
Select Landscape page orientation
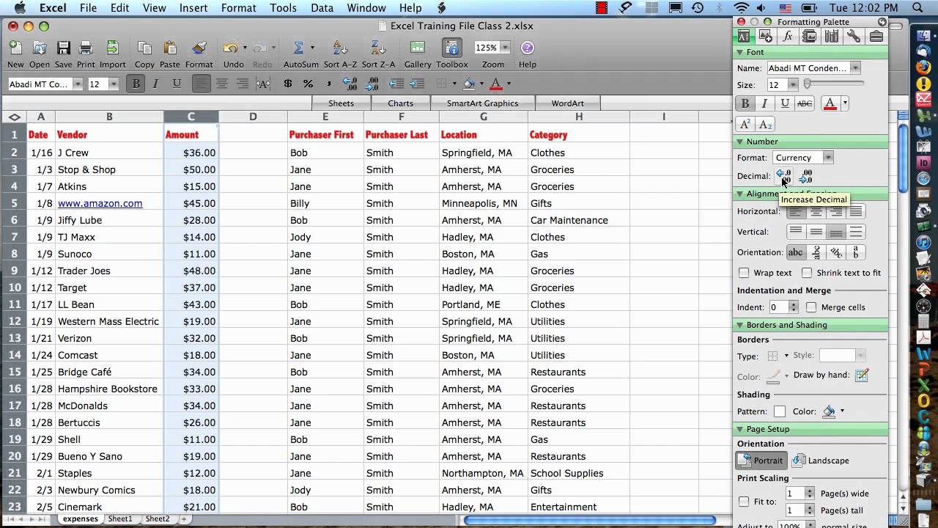pos(820,461)
